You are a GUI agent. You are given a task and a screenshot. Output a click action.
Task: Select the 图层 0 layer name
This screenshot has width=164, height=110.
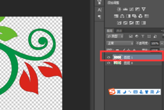click(x=128, y=63)
